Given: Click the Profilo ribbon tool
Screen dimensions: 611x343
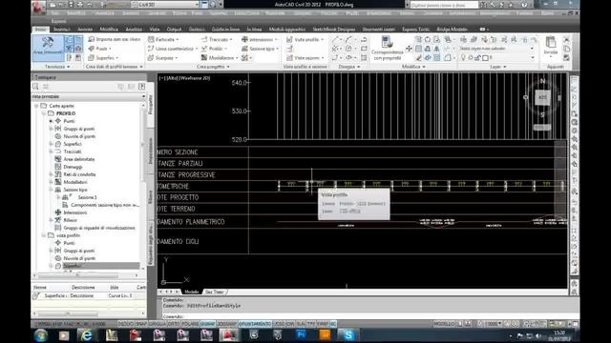Looking at the screenshot, I should point(214,49).
